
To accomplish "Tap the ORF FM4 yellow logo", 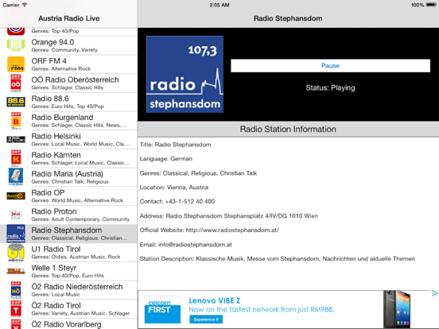I will coord(16,64).
